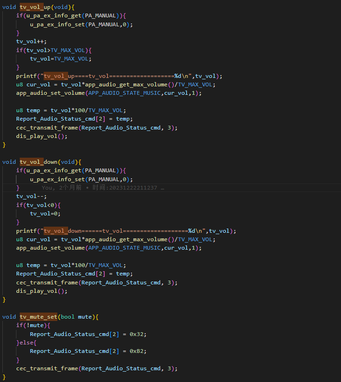Click the if(tv_vol<0){ line

(x=39, y=205)
